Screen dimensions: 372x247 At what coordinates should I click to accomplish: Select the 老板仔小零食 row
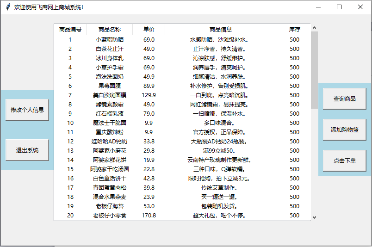click(182, 216)
